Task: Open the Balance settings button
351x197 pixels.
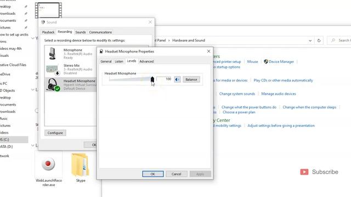Action: point(191,79)
